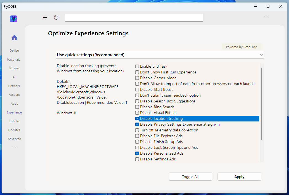Open the Use quick settings dropdown

coord(160,55)
